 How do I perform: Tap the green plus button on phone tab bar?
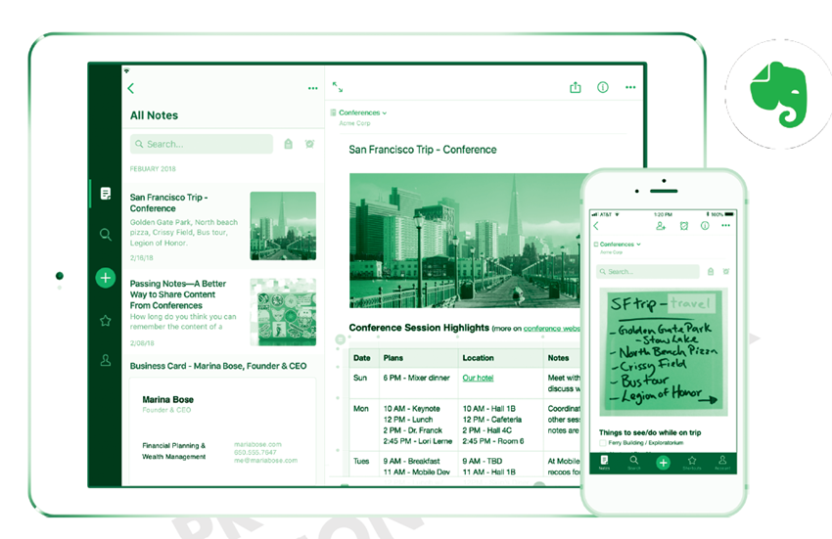pyautogui.click(x=663, y=463)
